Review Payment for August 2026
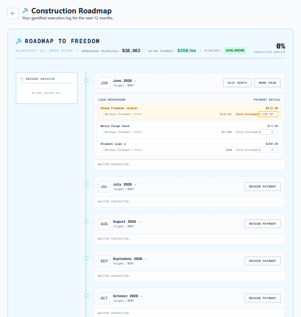The width and height of the screenshot is (301, 317). [262, 224]
